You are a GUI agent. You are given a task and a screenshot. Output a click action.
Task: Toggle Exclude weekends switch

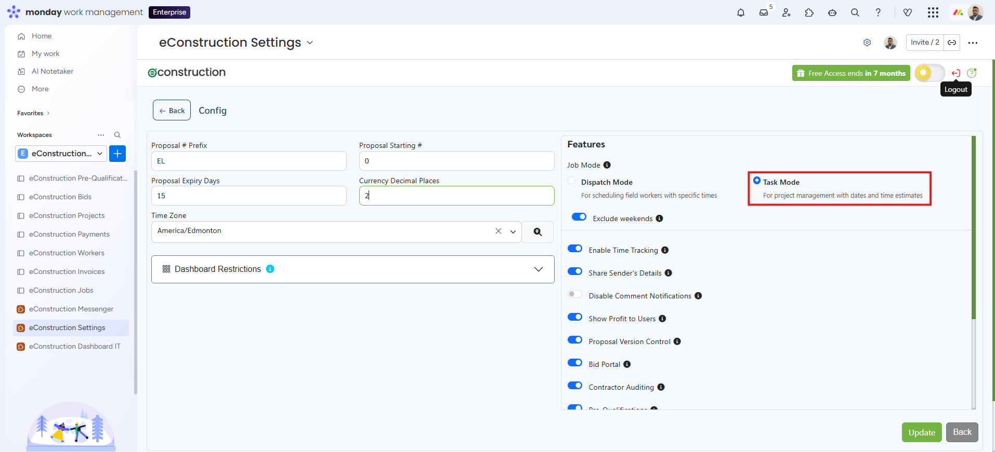pyautogui.click(x=579, y=217)
